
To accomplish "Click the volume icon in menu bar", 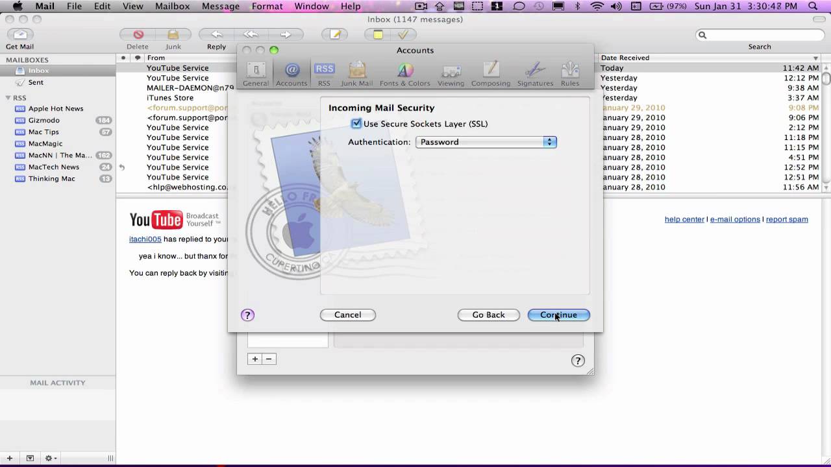I will click(x=616, y=6).
